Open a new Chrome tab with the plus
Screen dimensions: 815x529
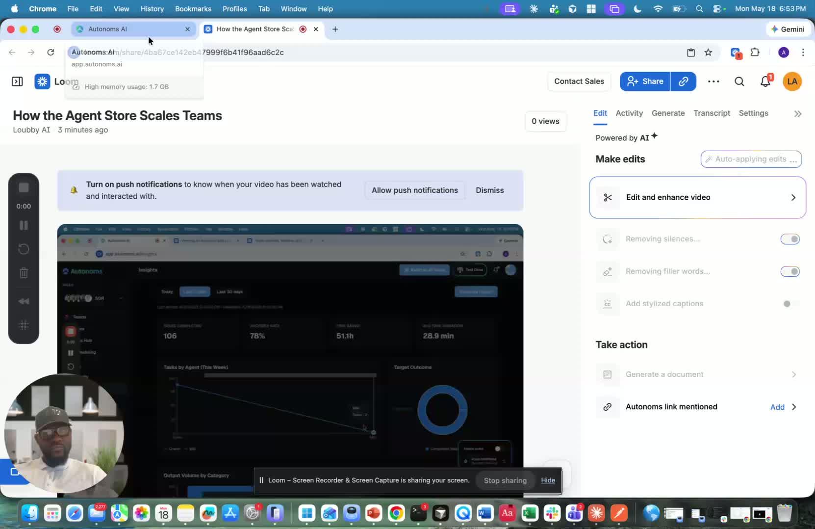click(335, 29)
